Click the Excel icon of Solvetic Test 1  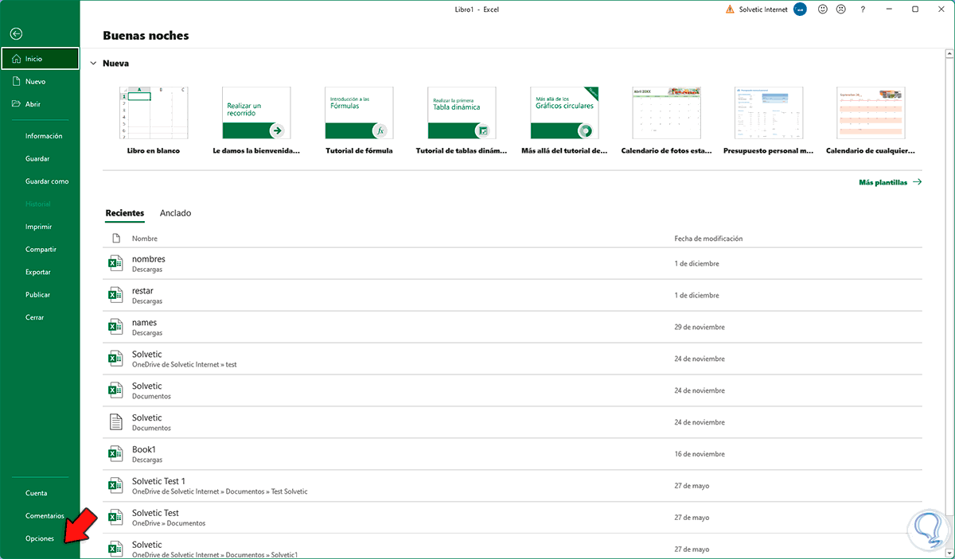pos(115,486)
